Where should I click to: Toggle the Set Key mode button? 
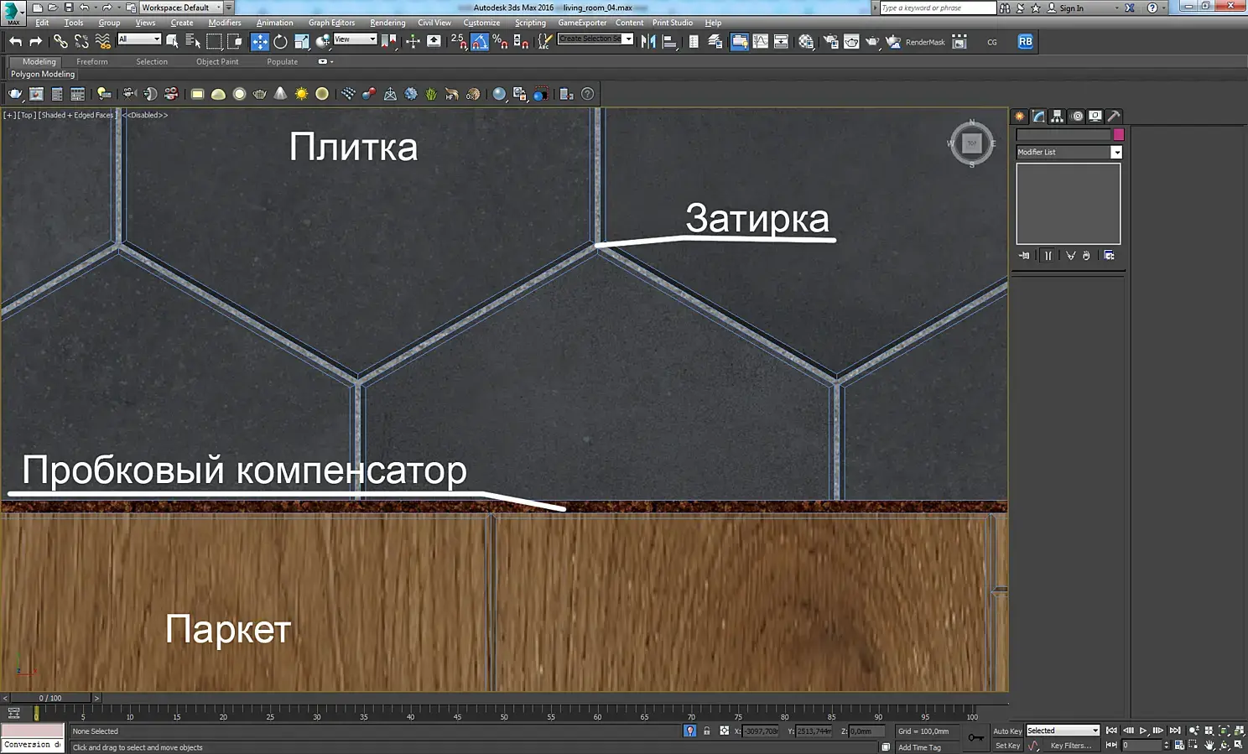[x=1007, y=746]
